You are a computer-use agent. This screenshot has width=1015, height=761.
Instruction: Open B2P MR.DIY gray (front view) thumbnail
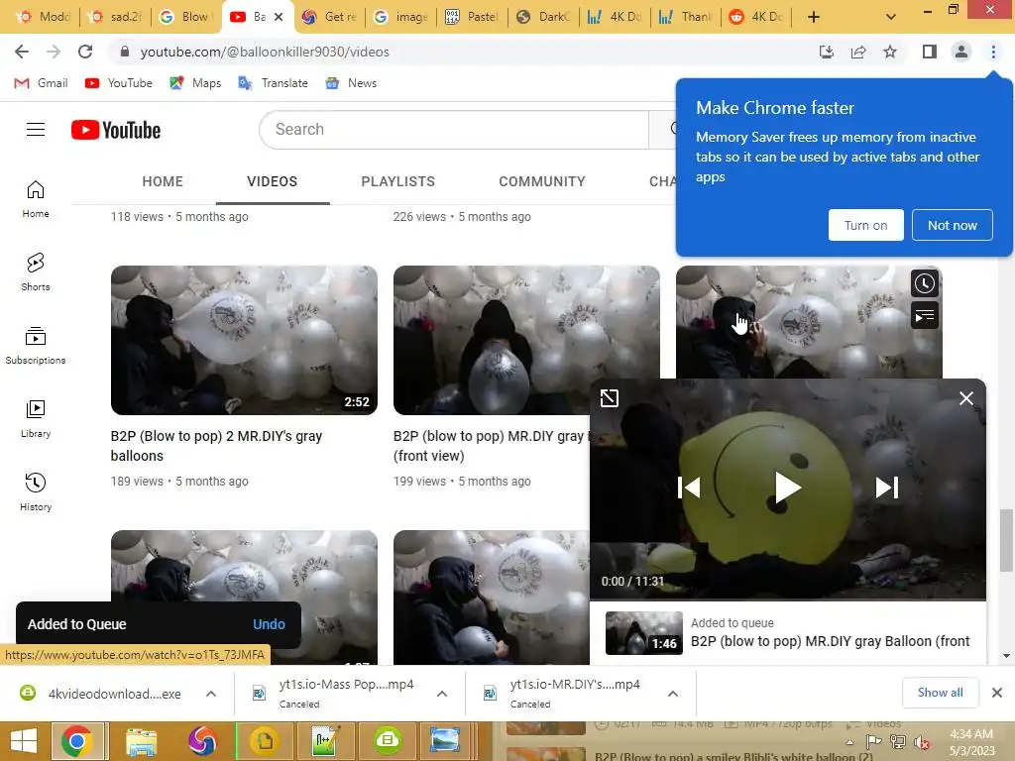(492, 341)
